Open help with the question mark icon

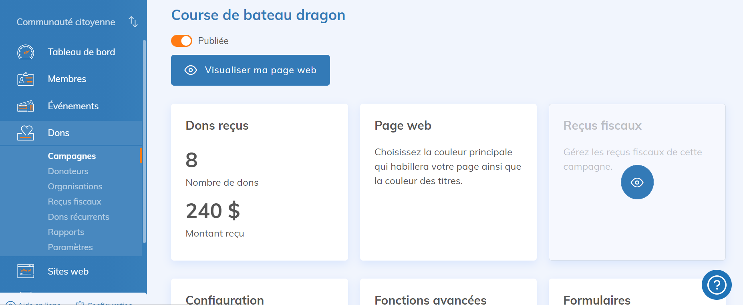point(717,285)
